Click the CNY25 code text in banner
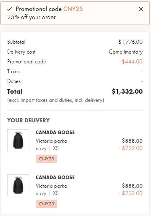This screenshot has width=151, height=216. 73,9
